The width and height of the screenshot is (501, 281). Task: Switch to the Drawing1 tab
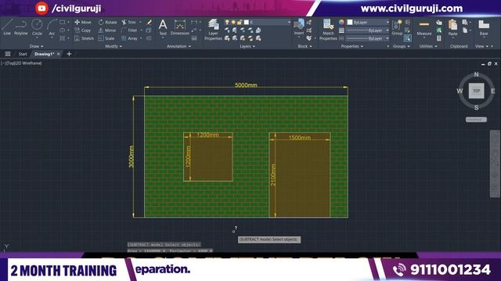(44, 54)
